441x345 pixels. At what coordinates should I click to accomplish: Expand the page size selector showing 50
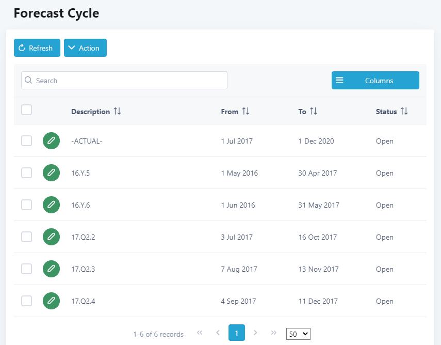298,334
